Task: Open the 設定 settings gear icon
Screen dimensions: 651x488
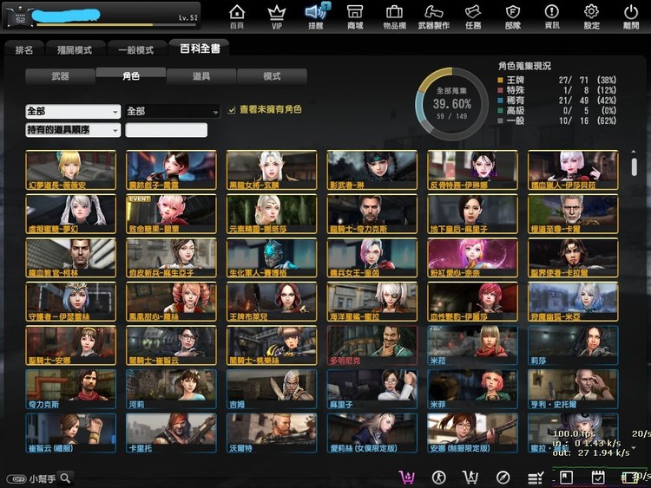Action: click(592, 16)
